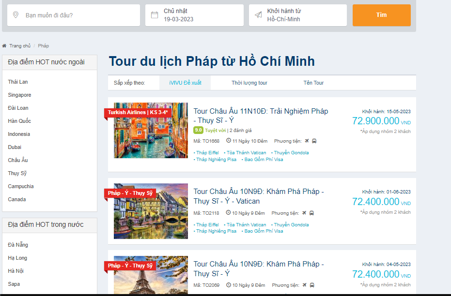The width and height of the screenshot is (451, 296).
Task: Click the Venice canal tour thumbnail image
Action: [x=151, y=130]
